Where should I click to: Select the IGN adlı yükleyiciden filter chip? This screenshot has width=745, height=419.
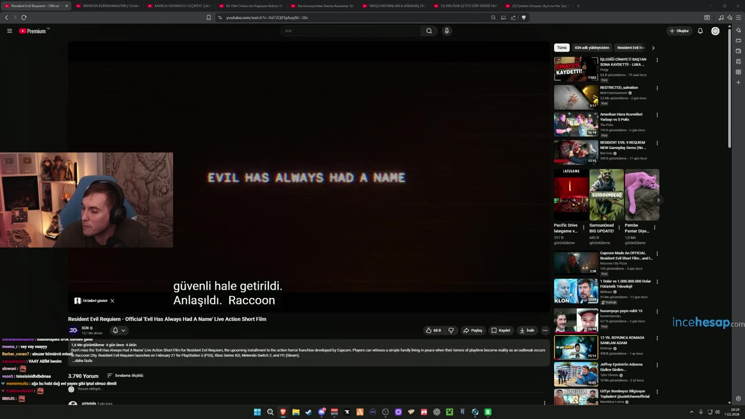click(x=592, y=48)
